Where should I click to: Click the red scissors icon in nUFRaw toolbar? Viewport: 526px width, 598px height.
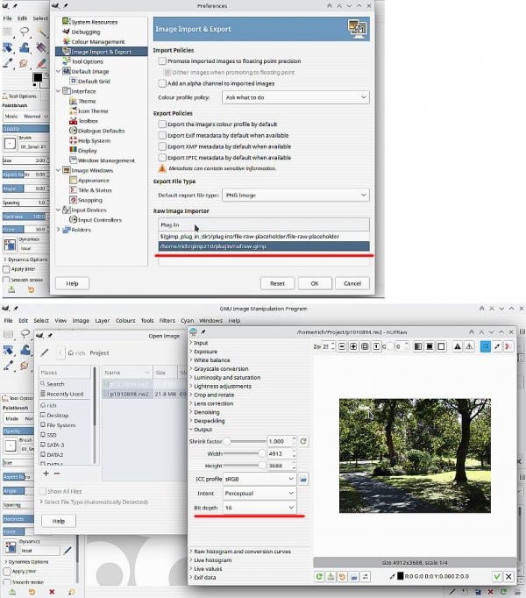508,346
